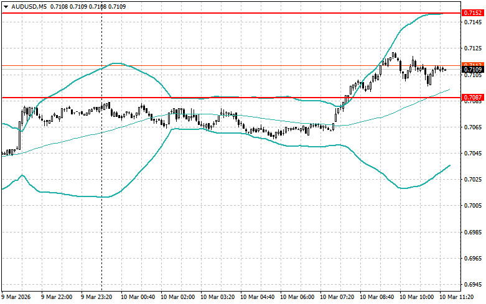Select the 10 Mar 00:40 time label
This screenshot has width=486, height=304.
138,297
